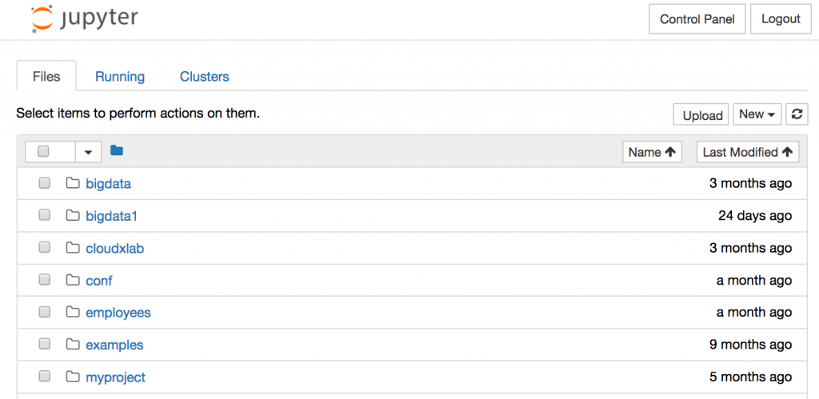Viewport: 819px width, 399px height.
Task: Click the folder icon beside employees
Action: [x=73, y=313]
